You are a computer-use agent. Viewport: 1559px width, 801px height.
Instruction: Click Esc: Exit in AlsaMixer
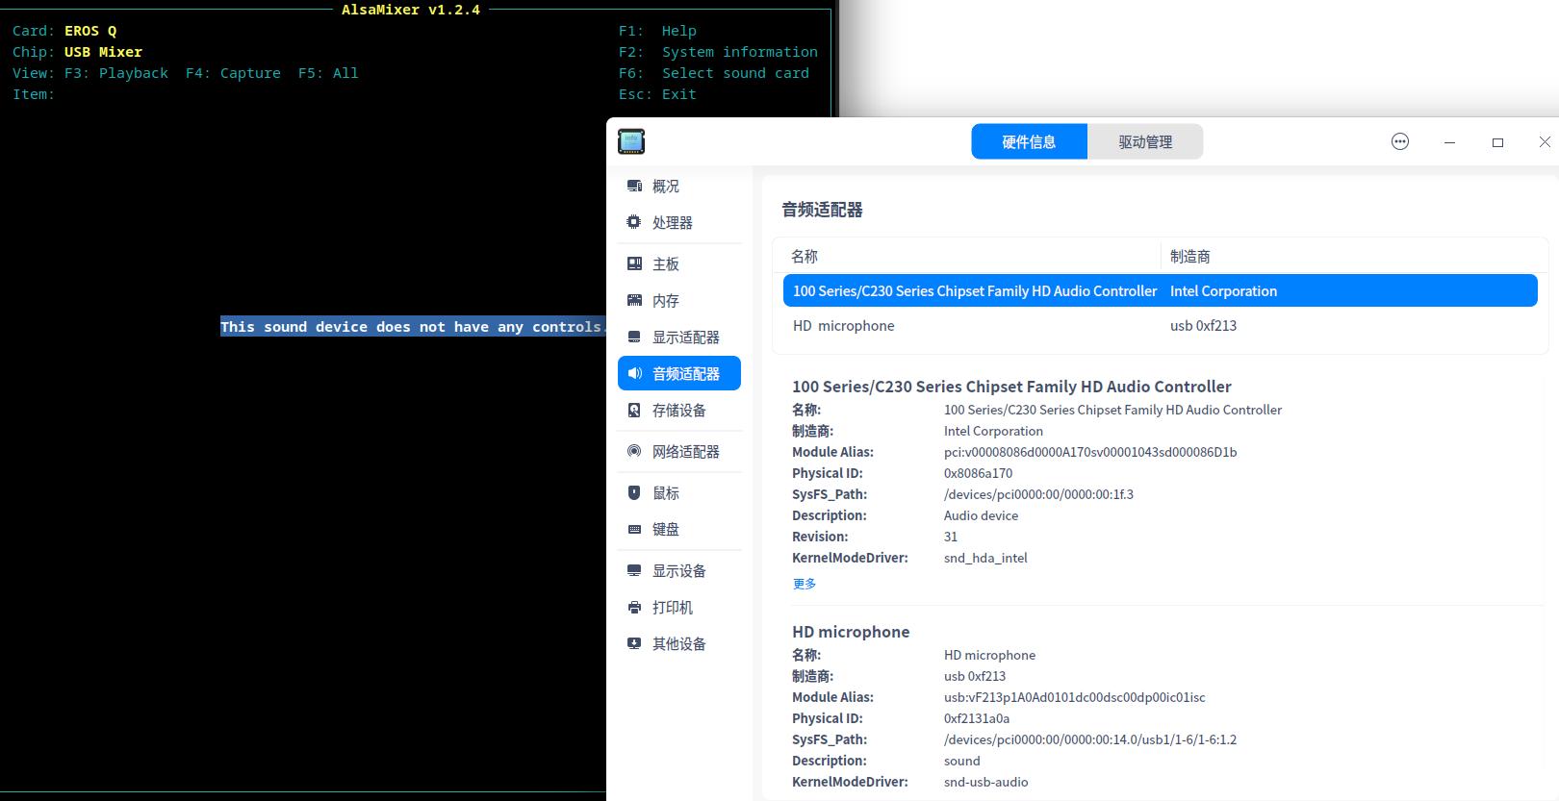(x=657, y=94)
